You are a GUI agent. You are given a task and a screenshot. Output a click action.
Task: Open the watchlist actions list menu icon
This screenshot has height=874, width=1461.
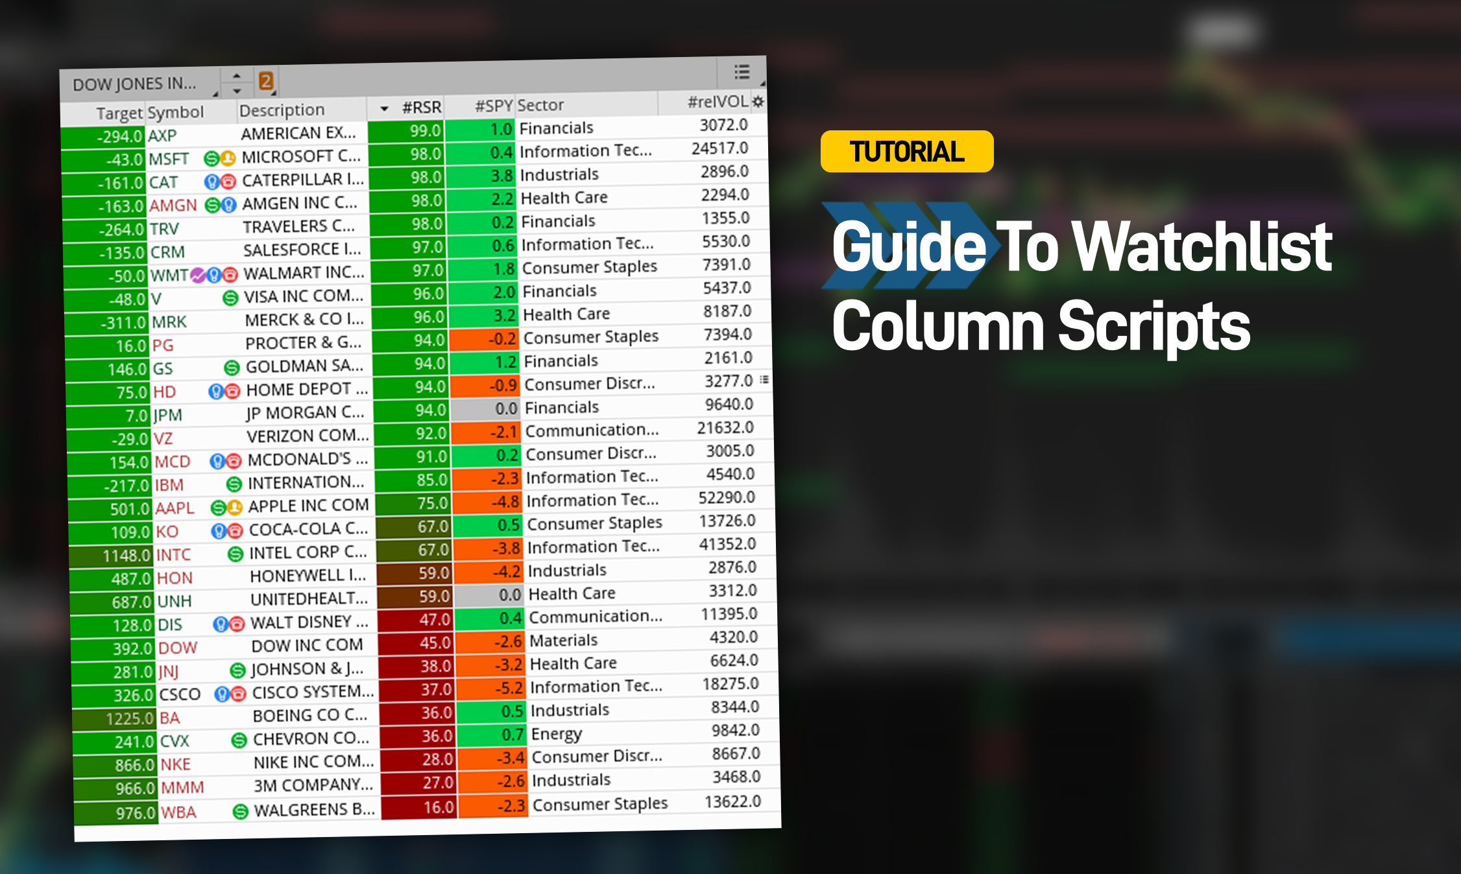click(742, 72)
